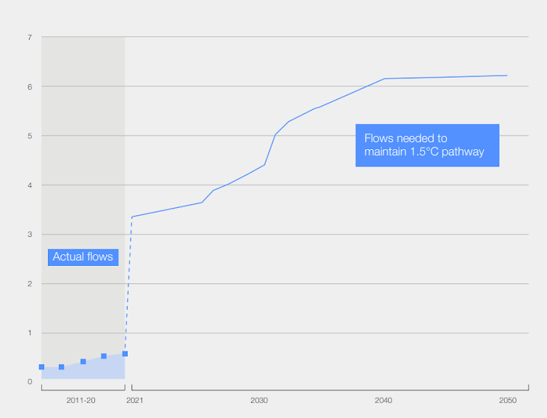
Task: Click the y-axis value 4
Action: pyautogui.click(x=30, y=185)
